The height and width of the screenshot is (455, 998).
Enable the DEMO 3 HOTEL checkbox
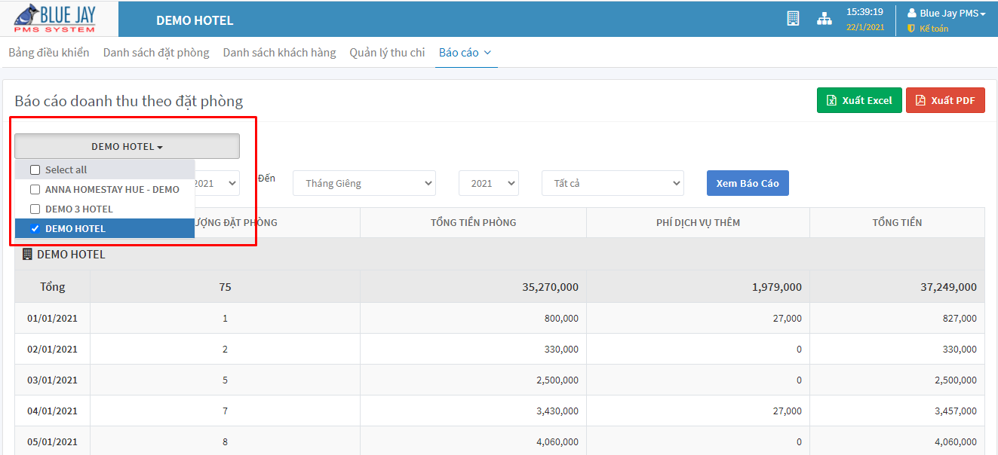35,209
